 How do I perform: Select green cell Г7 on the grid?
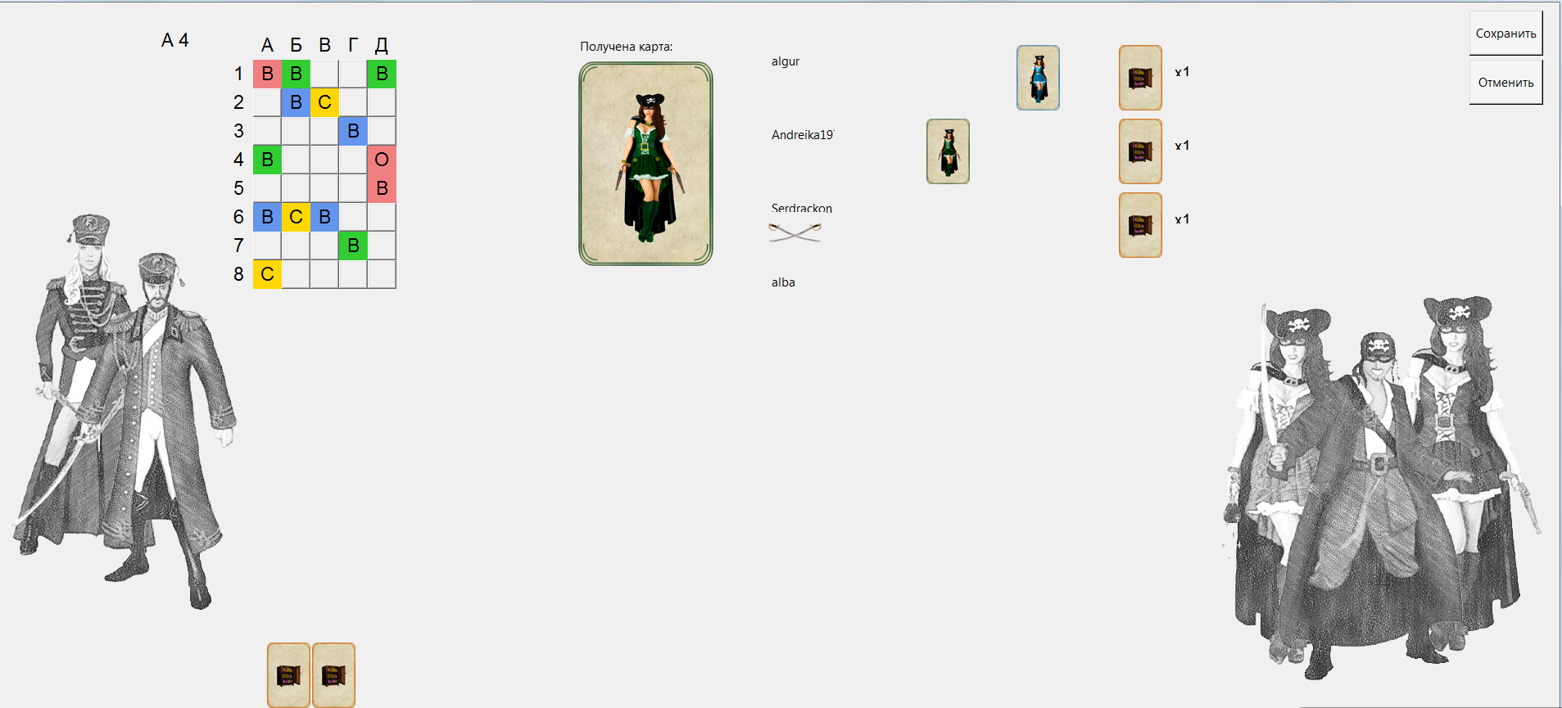tap(353, 246)
